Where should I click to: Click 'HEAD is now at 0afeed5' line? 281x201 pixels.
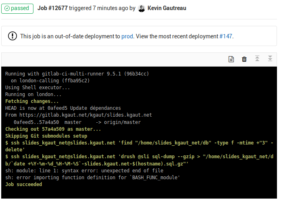click(x=63, y=108)
